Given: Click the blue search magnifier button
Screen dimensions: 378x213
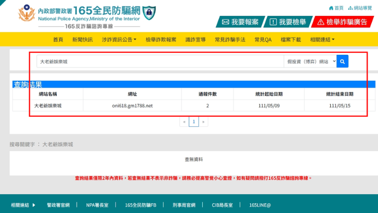Looking at the screenshot, I should 343,61.
